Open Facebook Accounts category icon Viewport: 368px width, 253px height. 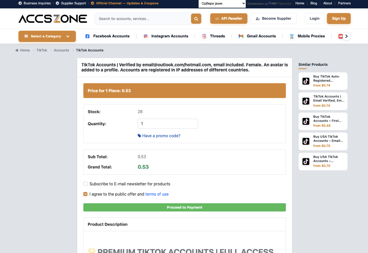[87, 36]
